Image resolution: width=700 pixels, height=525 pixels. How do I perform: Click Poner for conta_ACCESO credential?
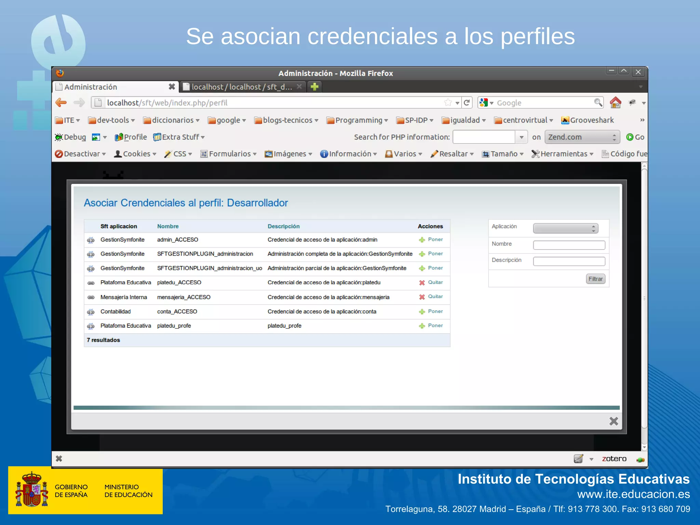tap(431, 311)
